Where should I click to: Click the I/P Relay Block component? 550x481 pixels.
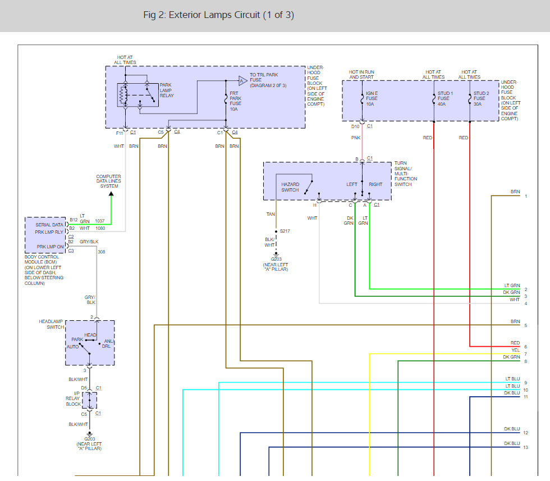[x=89, y=401]
